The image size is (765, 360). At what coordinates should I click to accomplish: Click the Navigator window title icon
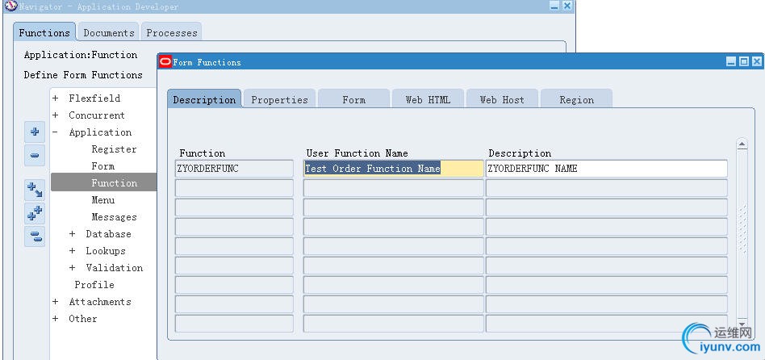pos(10,6)
